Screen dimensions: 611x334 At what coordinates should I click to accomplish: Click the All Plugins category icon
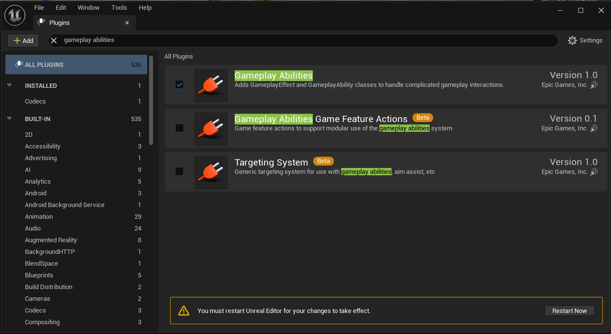click(19, 64)
